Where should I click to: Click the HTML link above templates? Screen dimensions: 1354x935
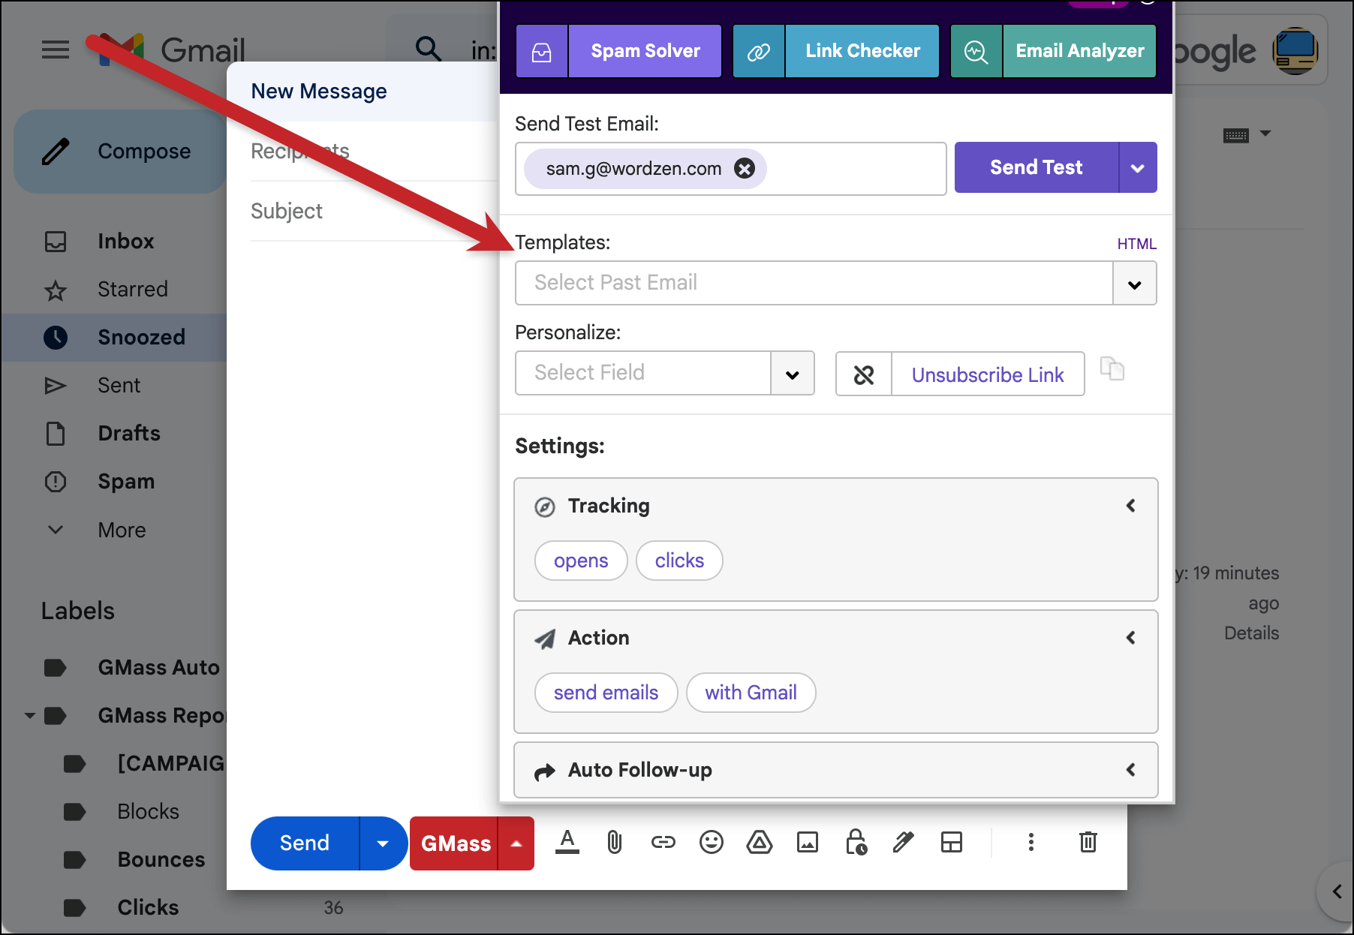[x=1136, y=244]
